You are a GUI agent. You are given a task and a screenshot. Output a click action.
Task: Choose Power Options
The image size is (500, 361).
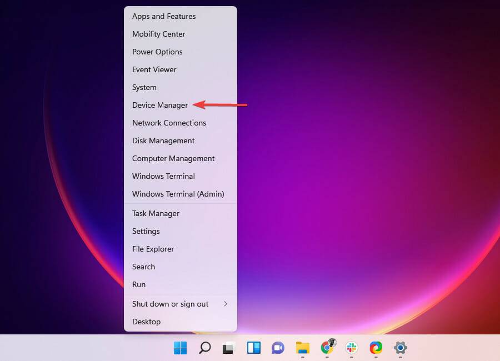181,52
